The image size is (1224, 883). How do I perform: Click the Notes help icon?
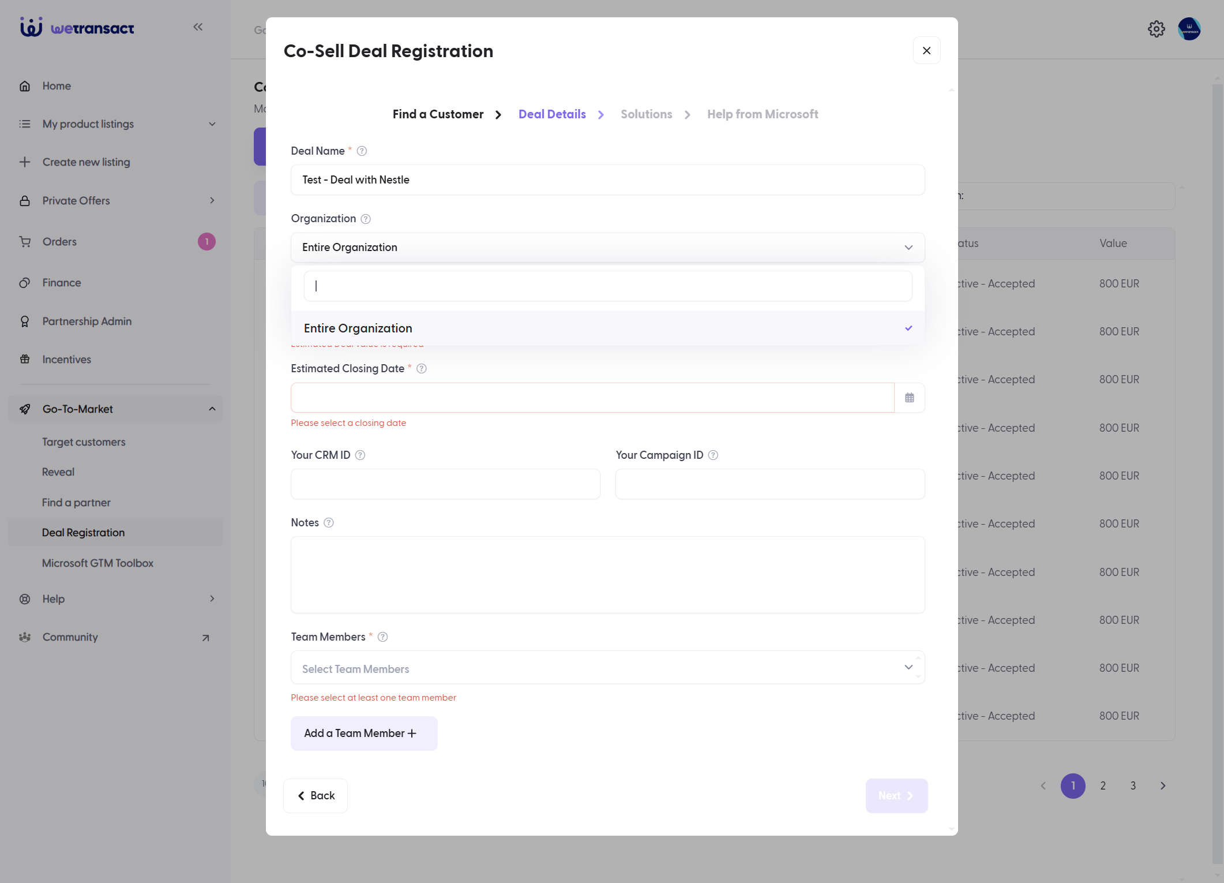(329, 523)
